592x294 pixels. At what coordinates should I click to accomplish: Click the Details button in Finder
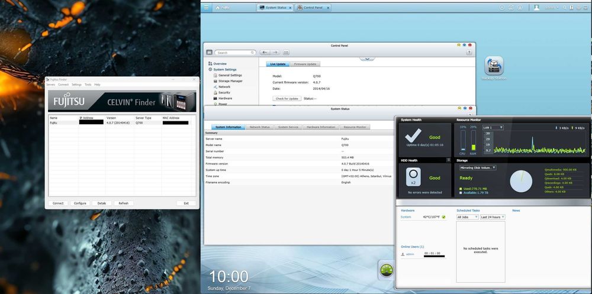point(102,203)
